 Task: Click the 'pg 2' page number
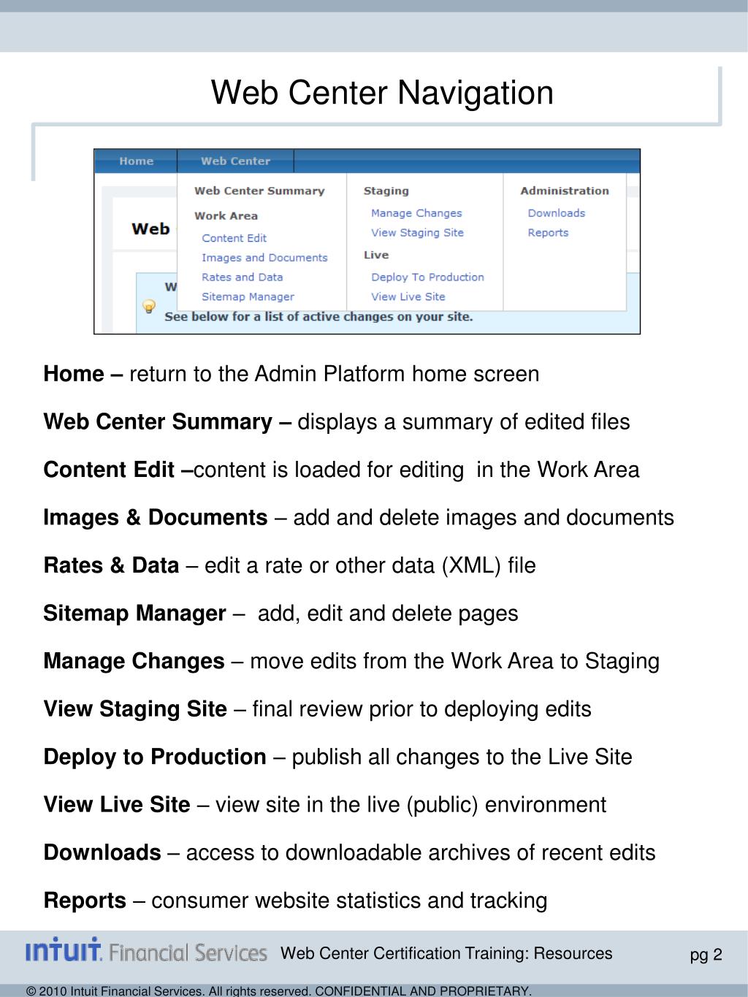[x=706, y=955]
